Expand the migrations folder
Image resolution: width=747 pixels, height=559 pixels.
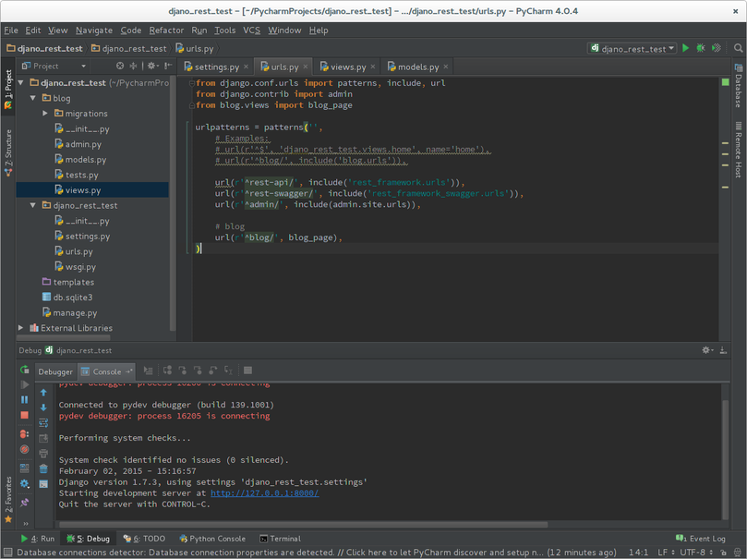click(x=45, y=114)
